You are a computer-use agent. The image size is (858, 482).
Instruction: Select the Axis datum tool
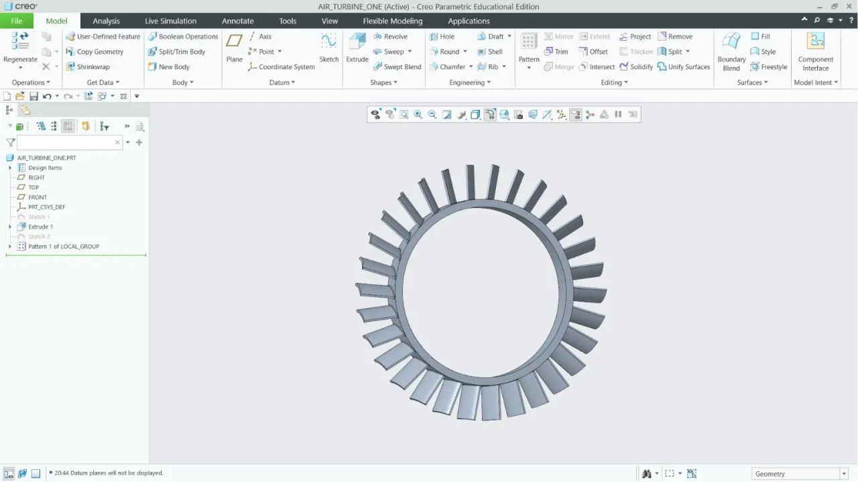260,37
